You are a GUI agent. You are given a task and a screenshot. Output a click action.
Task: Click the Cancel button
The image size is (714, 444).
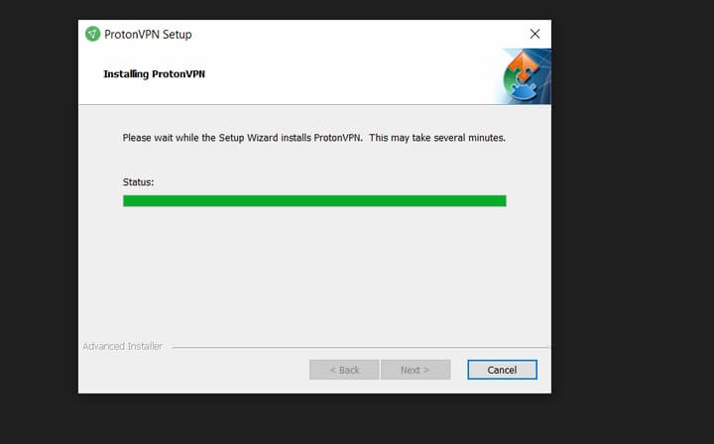pyautogui.click(x=502, y=370)
